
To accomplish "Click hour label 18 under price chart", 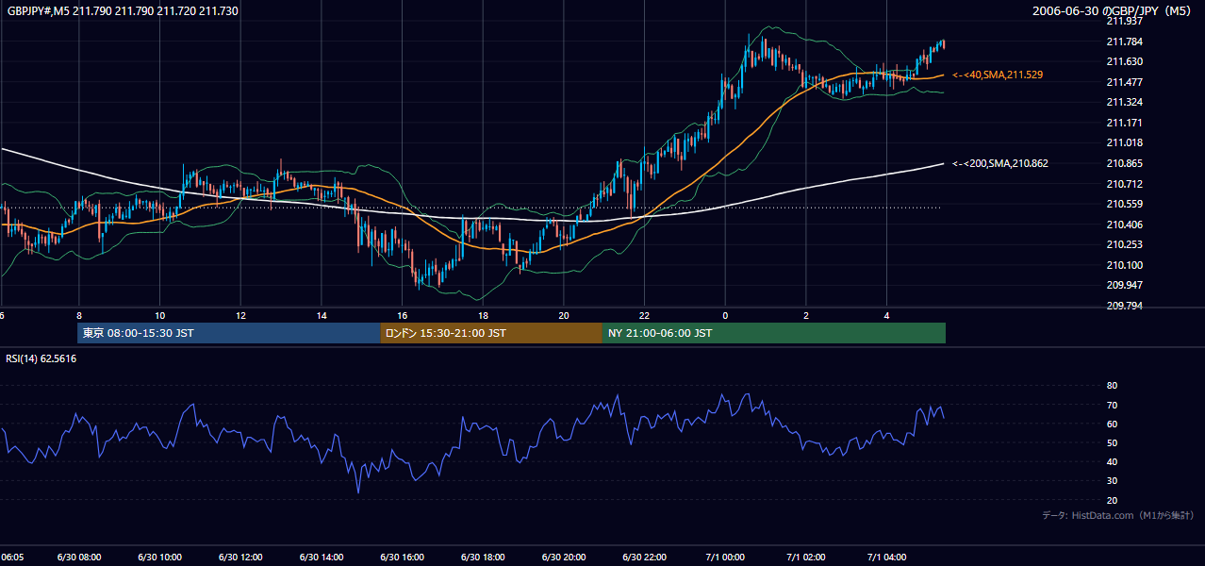I will [483, 315].
